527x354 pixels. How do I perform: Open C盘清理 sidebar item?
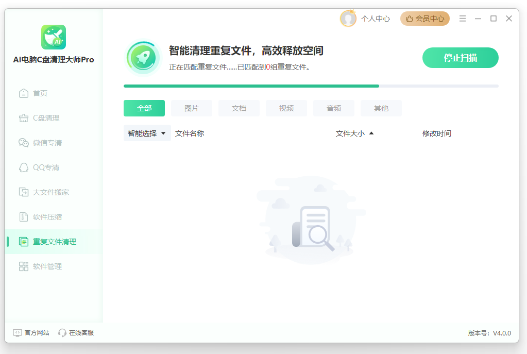54,118
